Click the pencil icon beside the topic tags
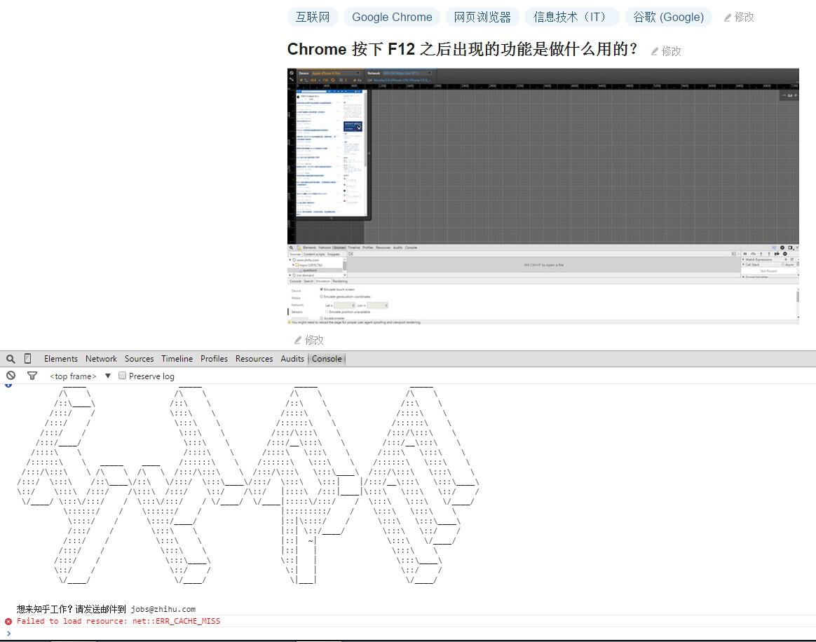The image size is (816, 642). [728, 18]
